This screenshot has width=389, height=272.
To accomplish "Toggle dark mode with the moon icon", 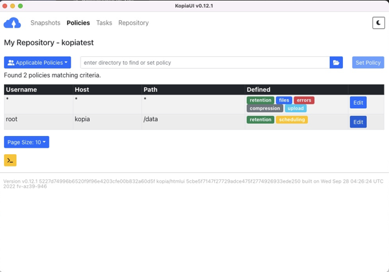I will [379, 23].
